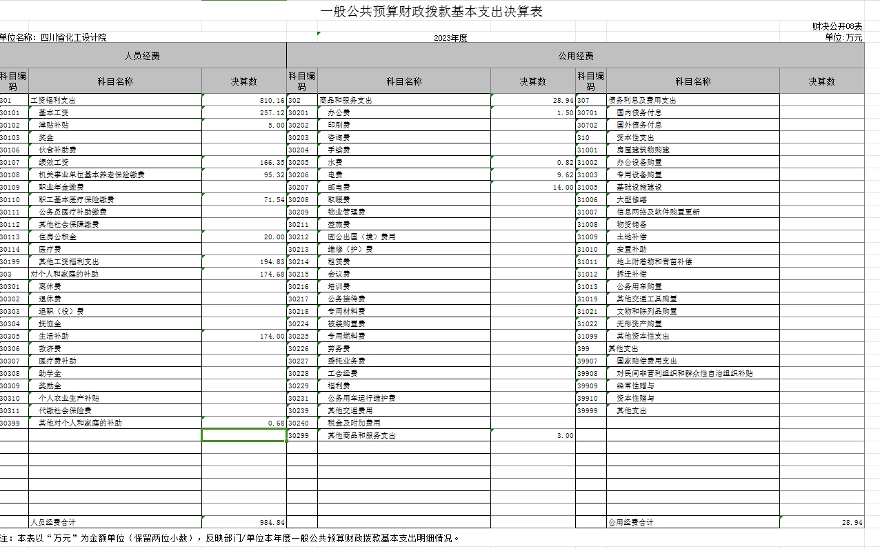Select the code cell 39999

pos(591,410)
